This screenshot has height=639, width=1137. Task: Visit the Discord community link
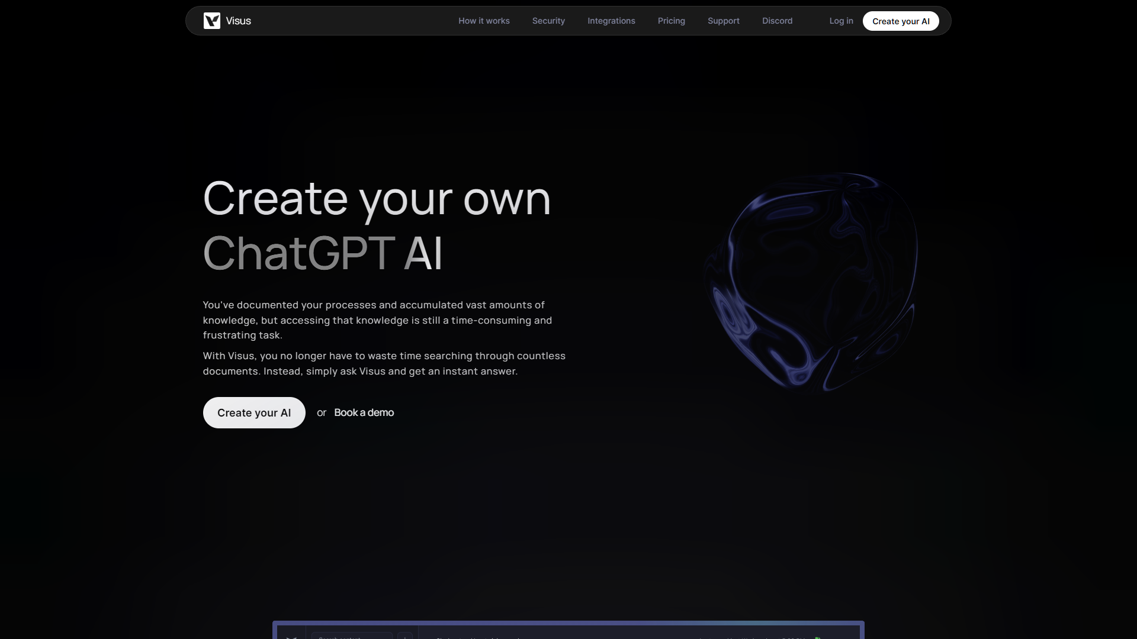point(777,21)
